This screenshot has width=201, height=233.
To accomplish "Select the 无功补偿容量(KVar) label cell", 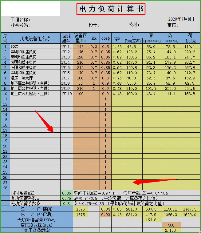I will click(37, 220).
